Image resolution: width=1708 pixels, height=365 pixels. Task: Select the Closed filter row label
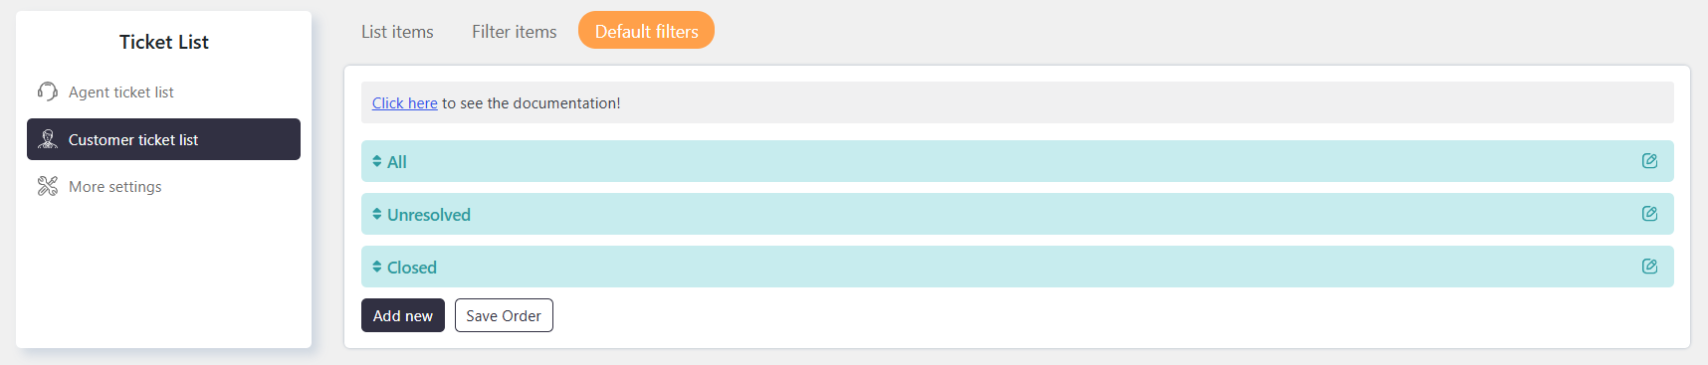coord(412,268)
